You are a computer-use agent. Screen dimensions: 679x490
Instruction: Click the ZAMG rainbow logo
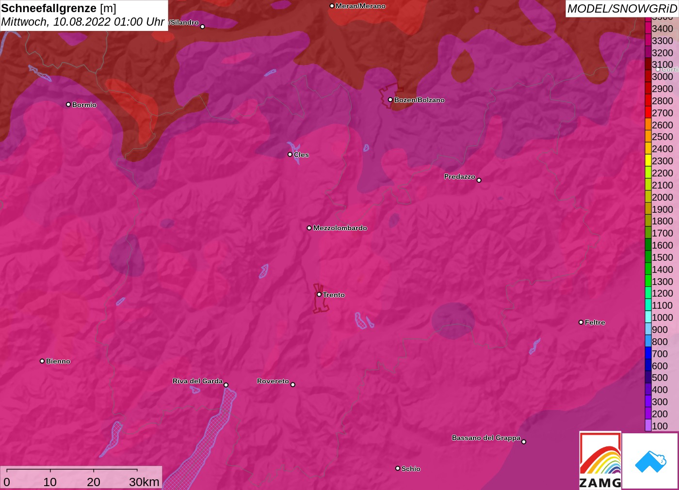point(600,460)
